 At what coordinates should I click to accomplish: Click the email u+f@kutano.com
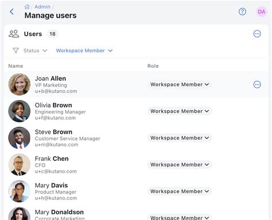(x=55, y=118)
